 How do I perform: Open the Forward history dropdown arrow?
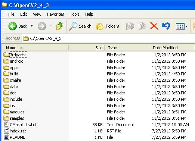pos(50,26)
